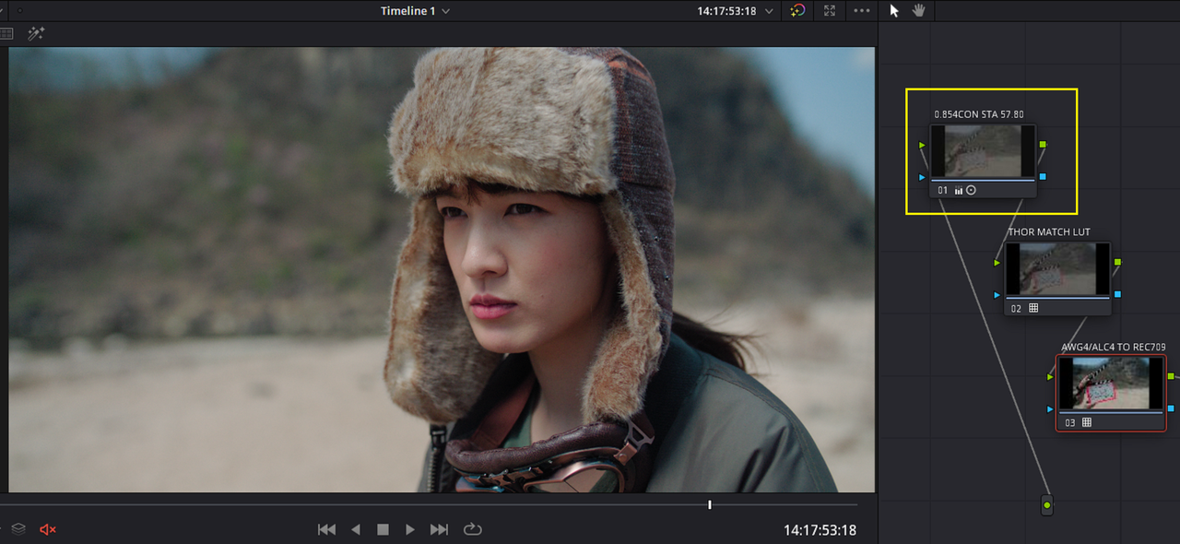Click the LUT grid icon on node 02
The width and height of the screenshot is (1180, 544).
tap(1033, 308)
